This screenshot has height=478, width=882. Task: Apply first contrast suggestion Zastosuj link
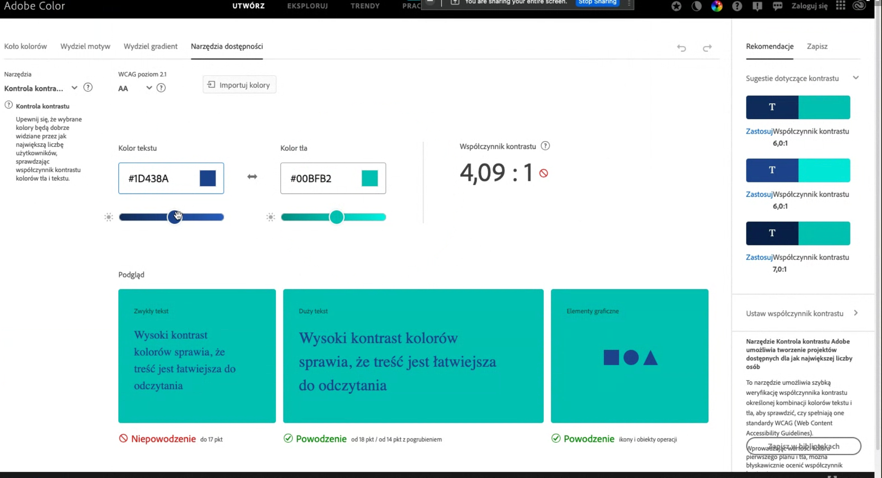759,131
